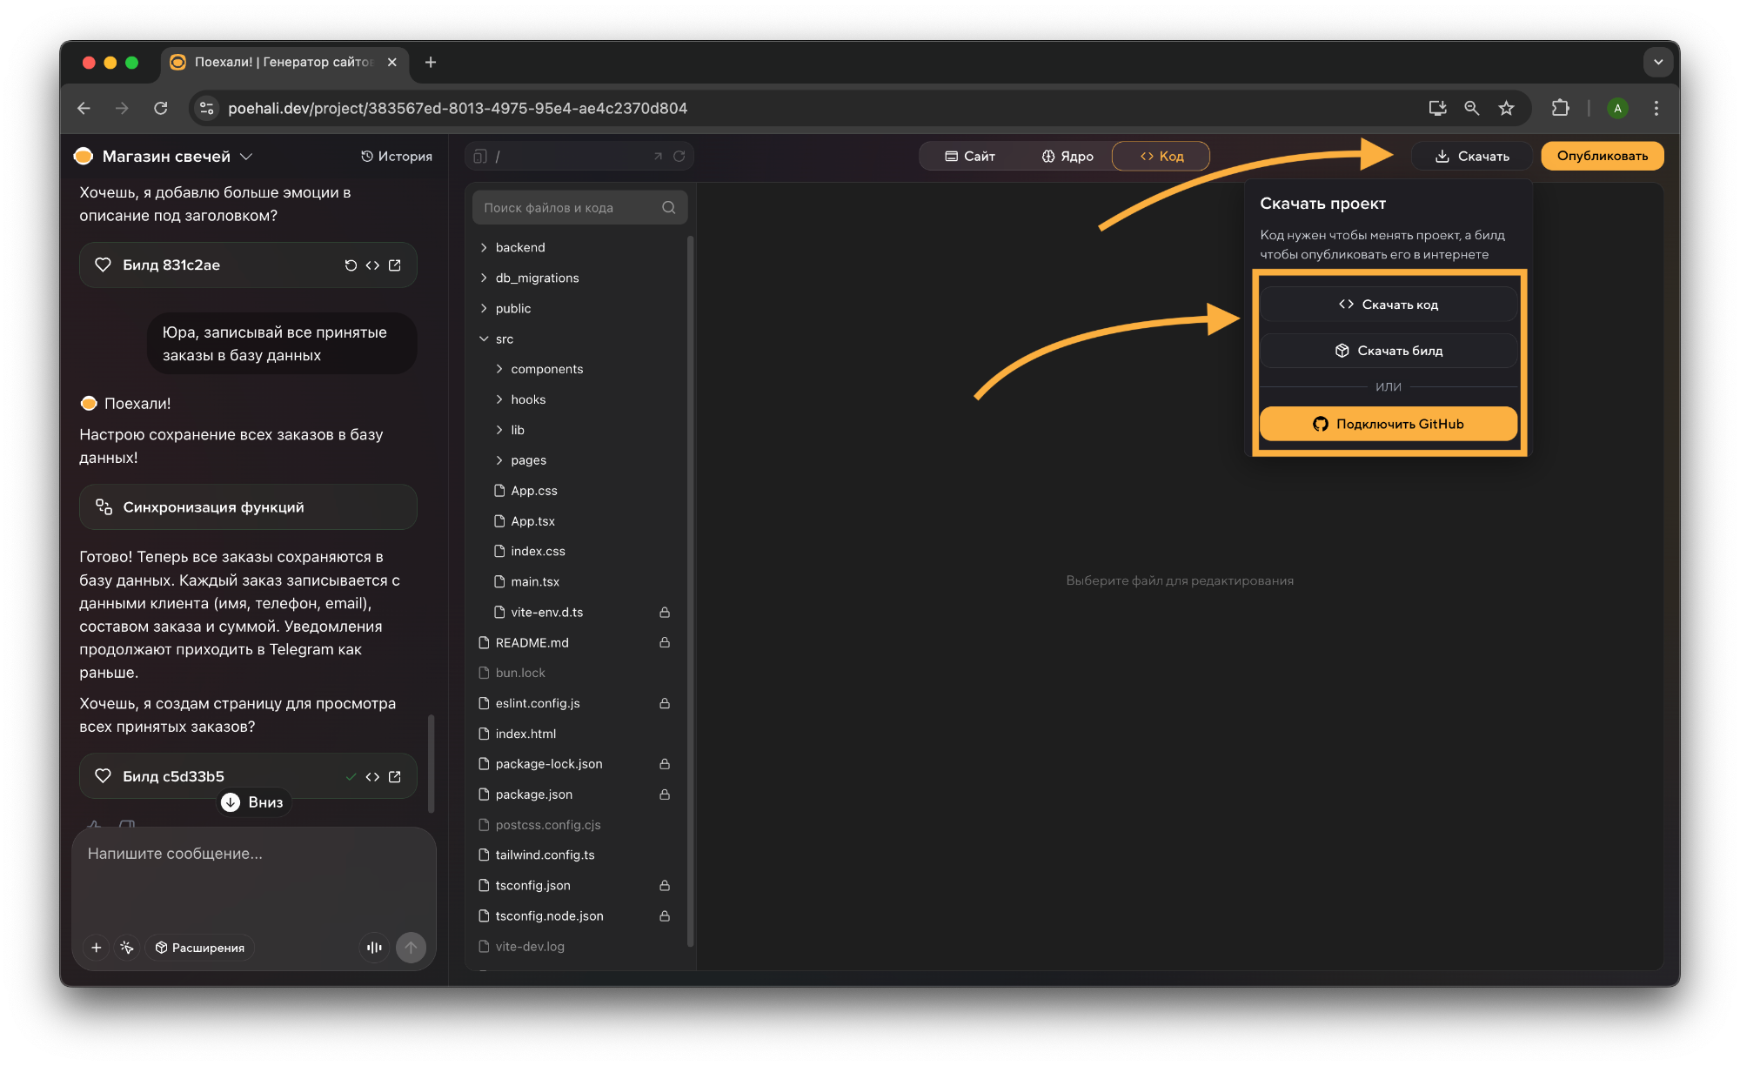Click the plus attachment icon in the message box
The width and height of the screenshot is (1740, 1066).
(97, 948)
